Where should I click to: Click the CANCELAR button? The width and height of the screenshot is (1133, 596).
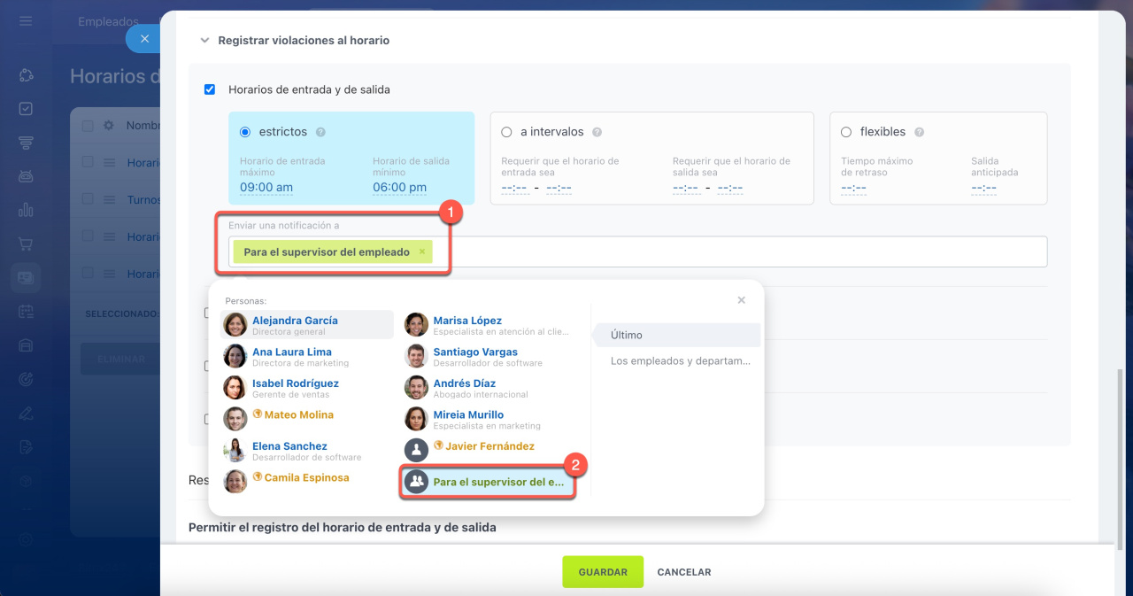[x=683, y=572]
